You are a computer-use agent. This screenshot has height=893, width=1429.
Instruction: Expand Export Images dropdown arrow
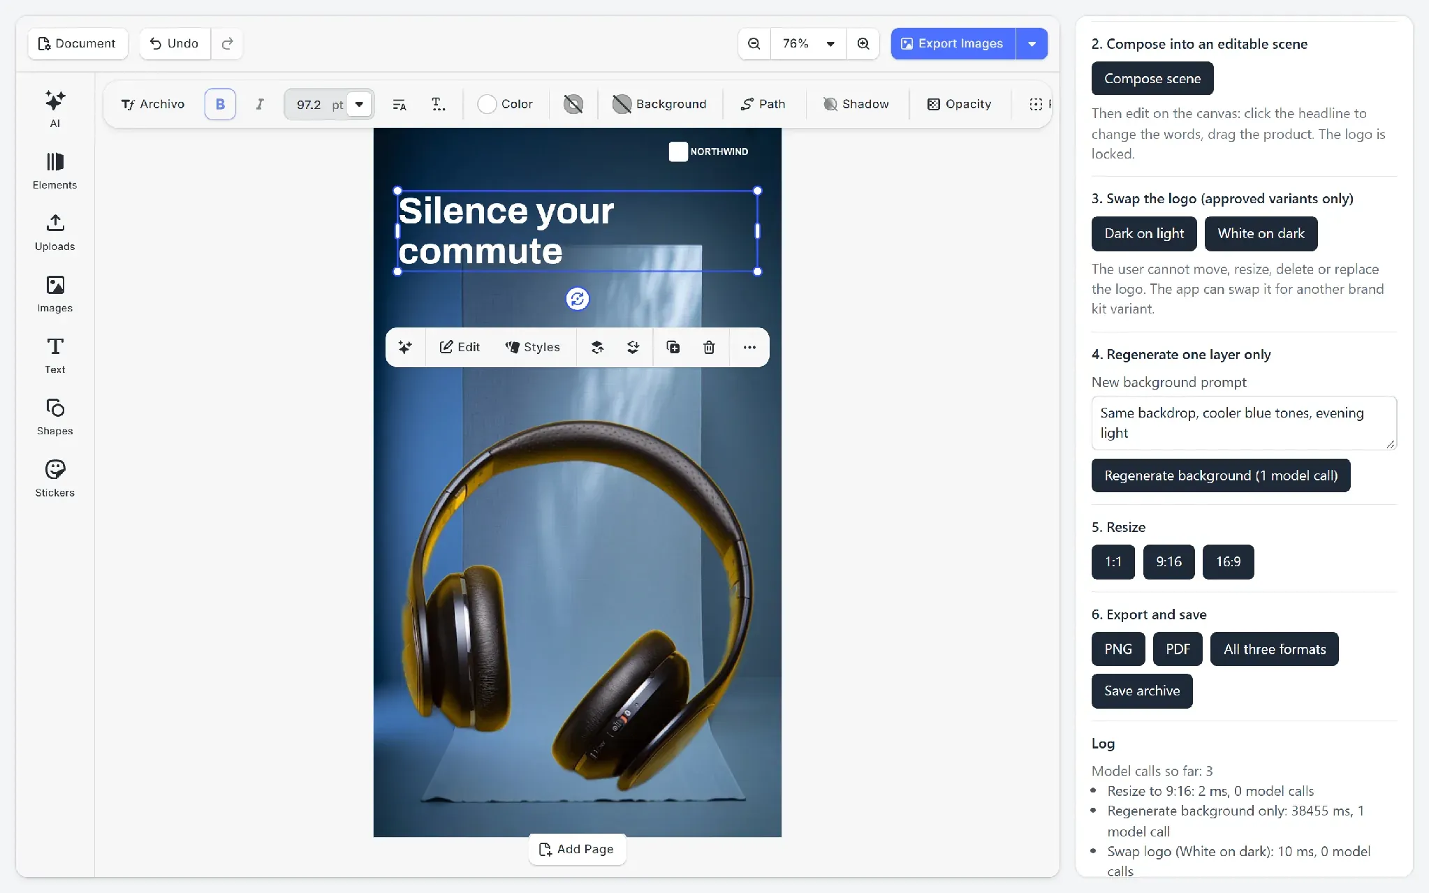1032,43
